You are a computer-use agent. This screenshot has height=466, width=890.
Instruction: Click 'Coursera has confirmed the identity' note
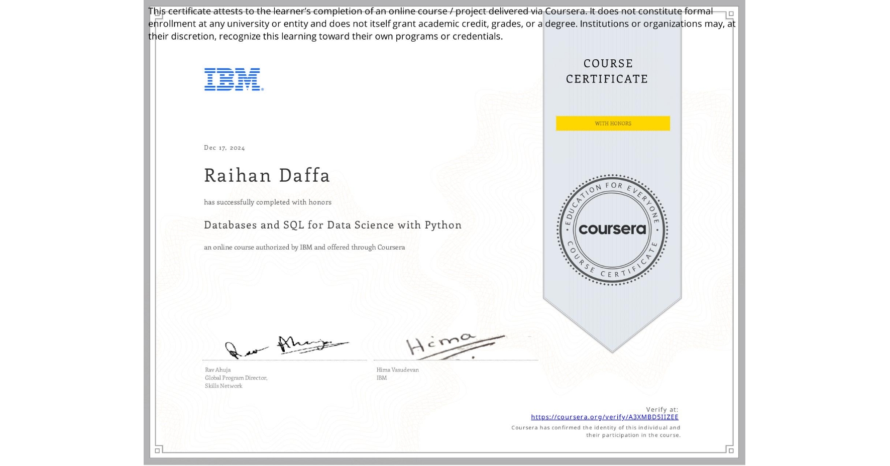(596, 431)
